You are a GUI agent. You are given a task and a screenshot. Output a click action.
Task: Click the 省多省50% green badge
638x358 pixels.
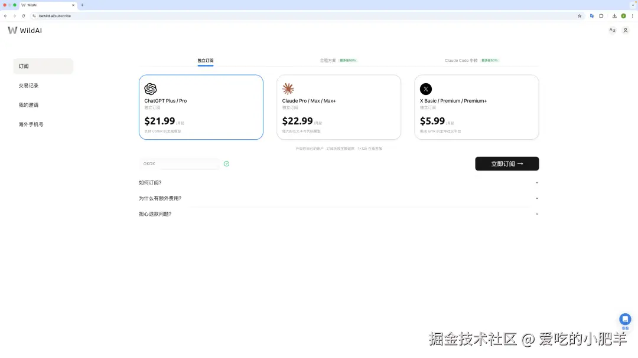click(x=347, y=60)
